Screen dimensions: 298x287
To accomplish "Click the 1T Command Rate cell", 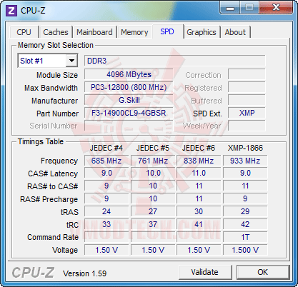I will point(245,237).
